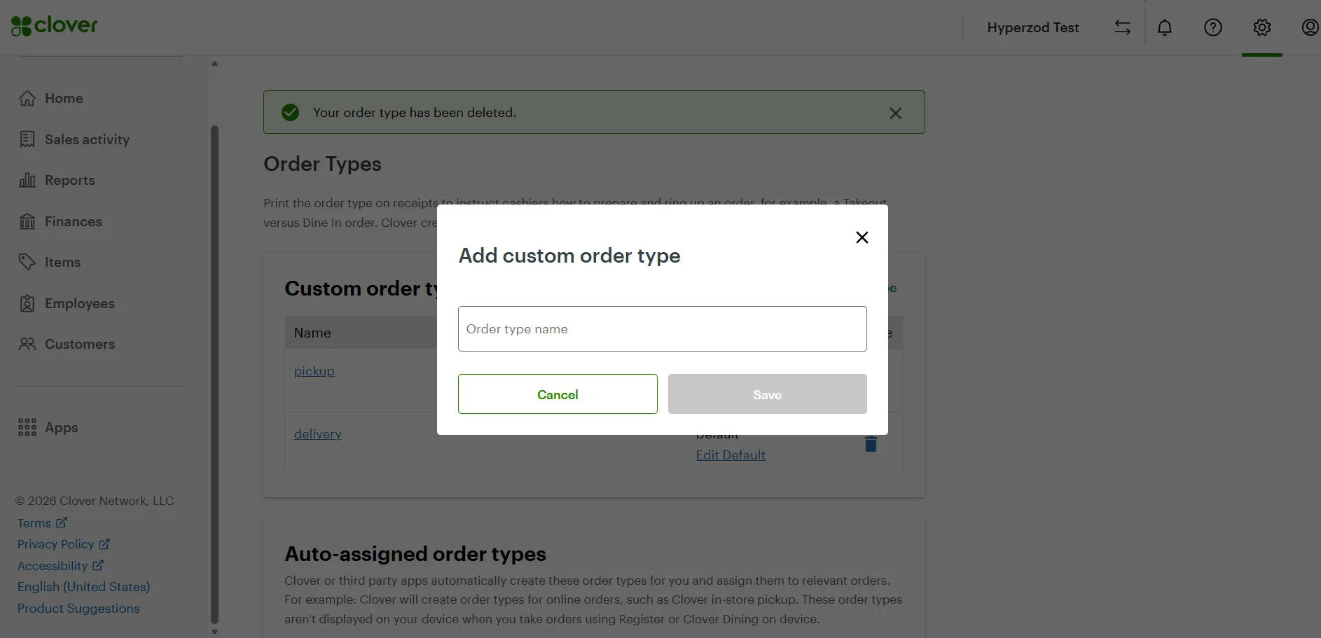
Task: Click the sidebar vertical scrollbar thumb
Action: tap(214, 375)
